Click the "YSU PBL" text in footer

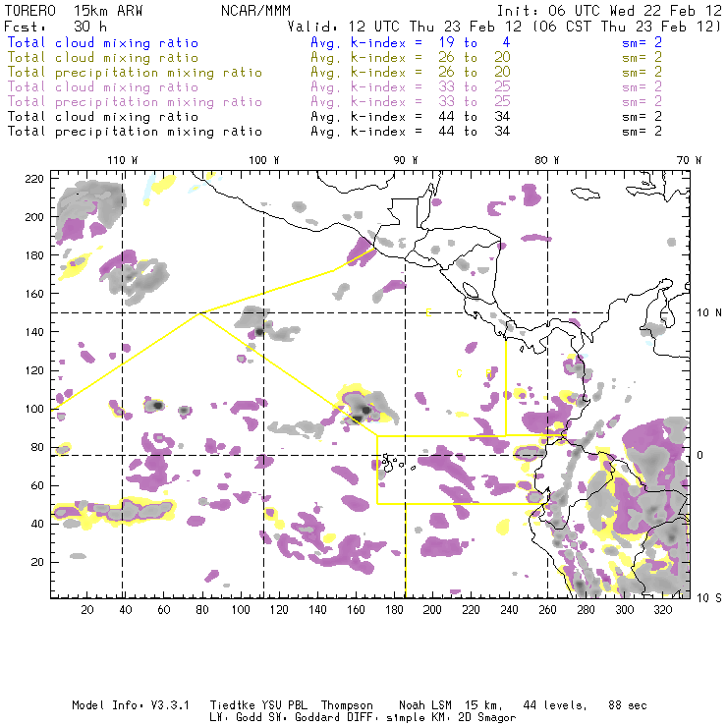[x=284, y=705]
